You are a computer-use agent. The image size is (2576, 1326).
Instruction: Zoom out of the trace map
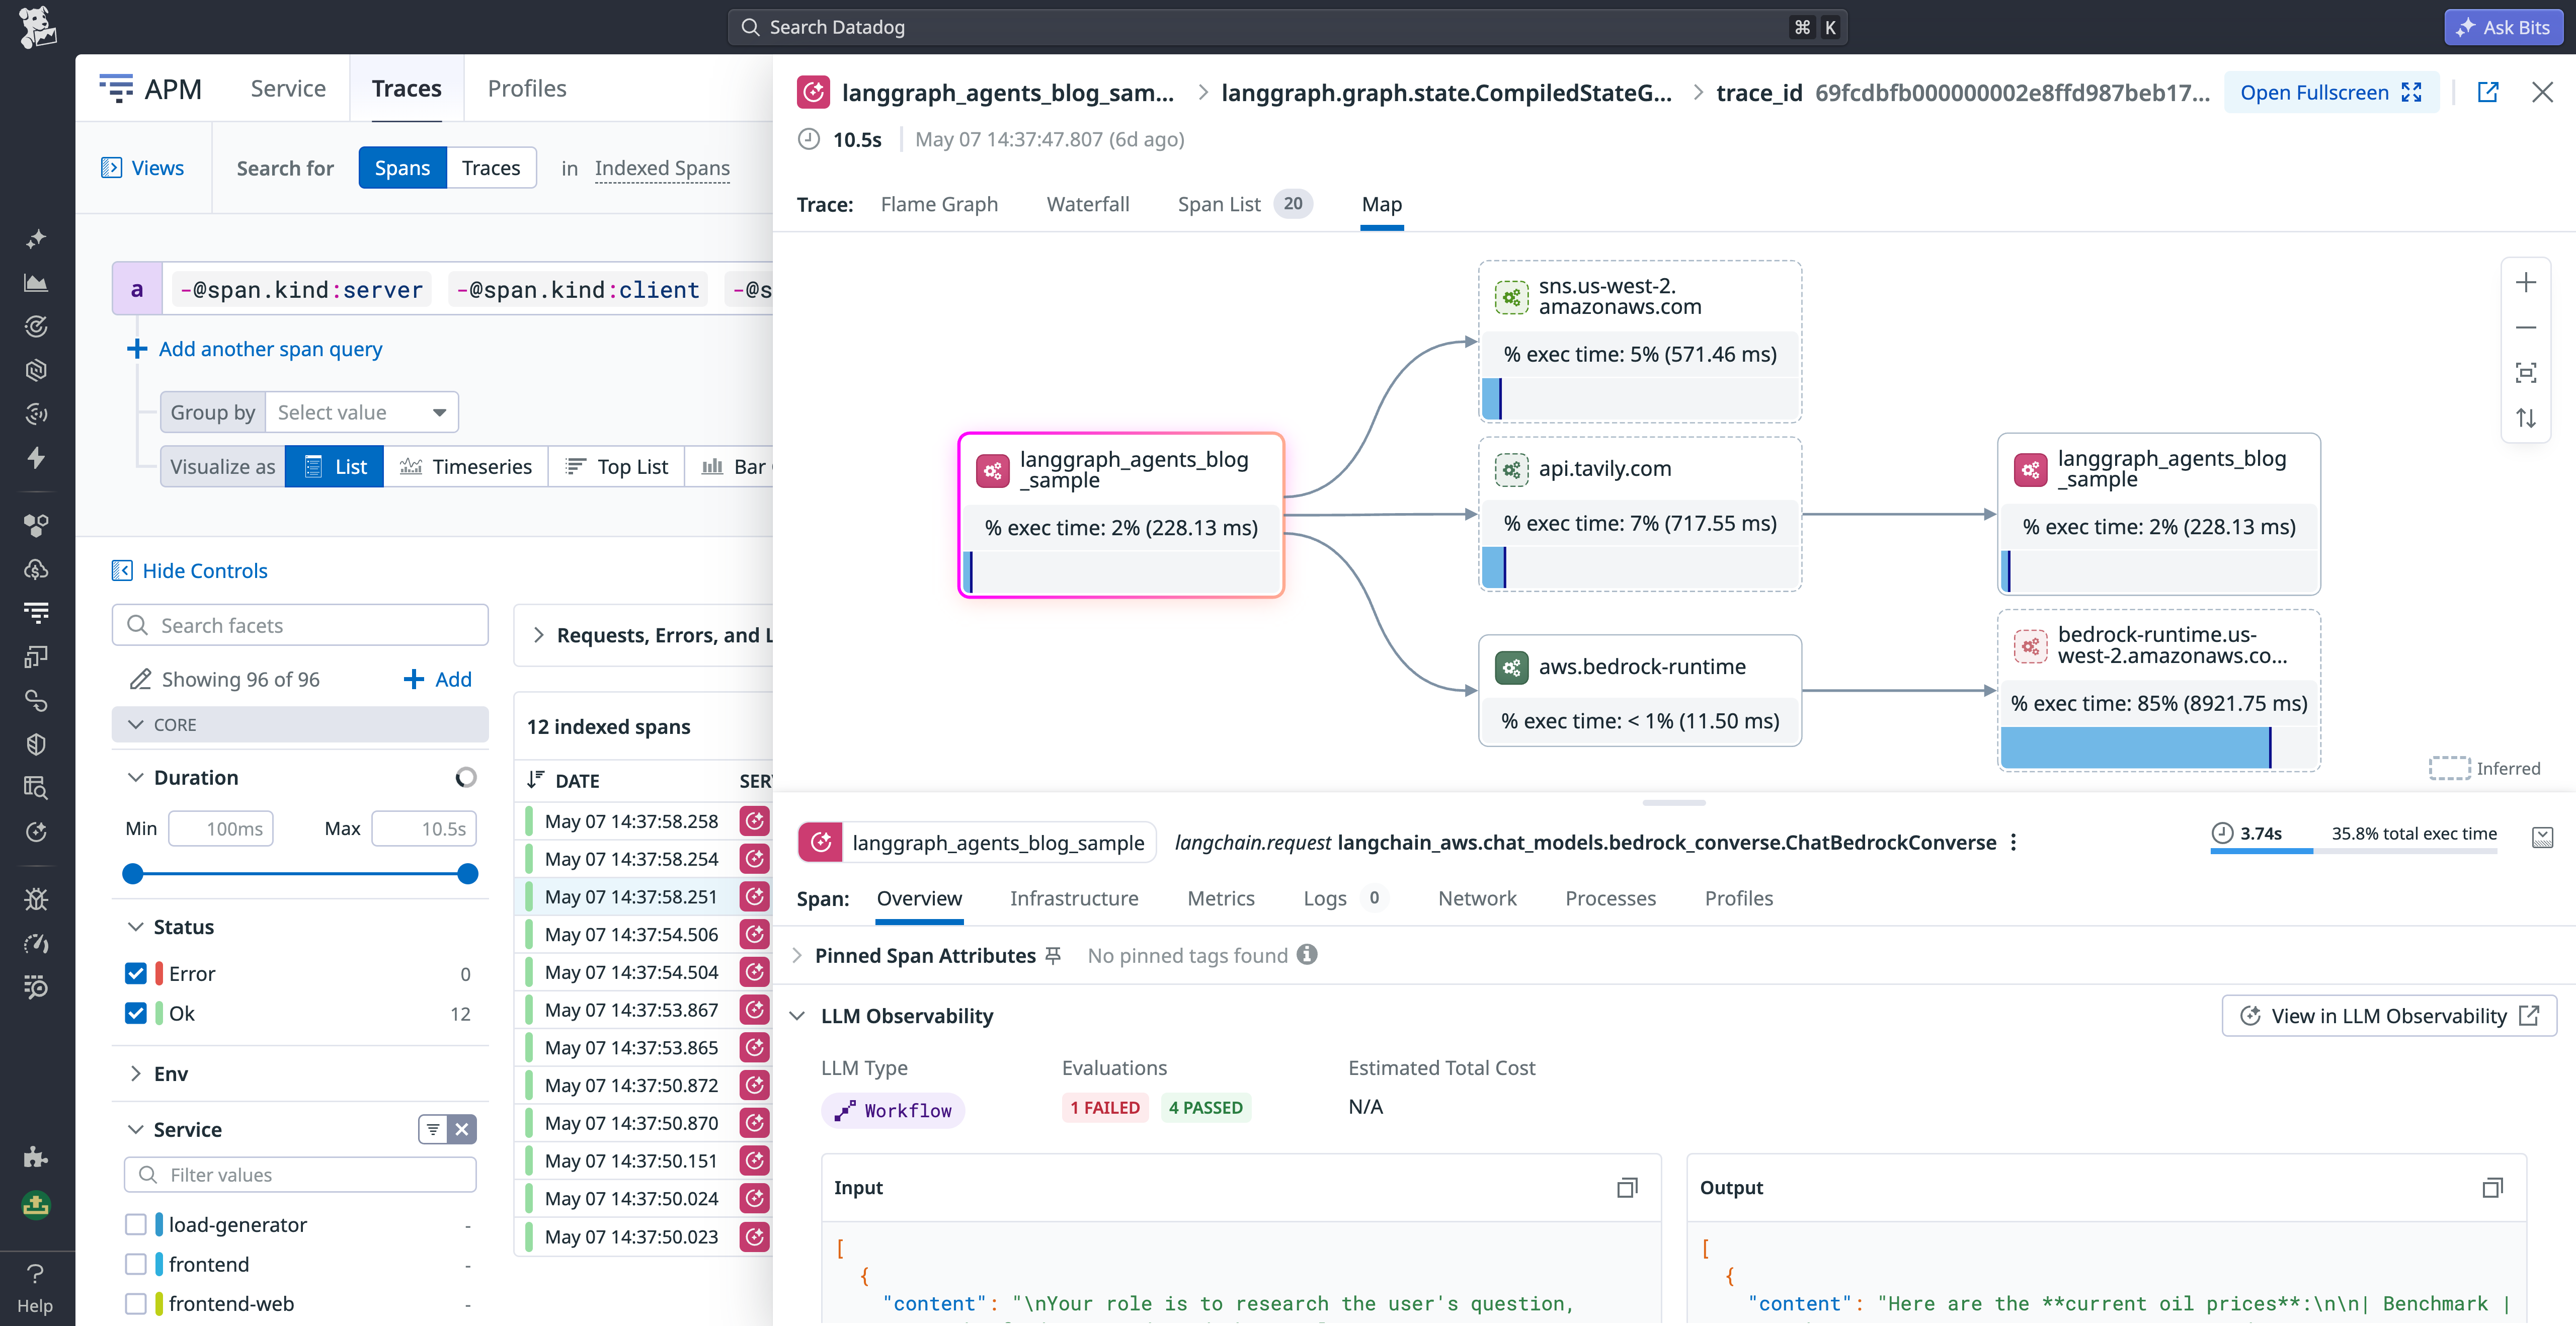(x=2525, y=328)
